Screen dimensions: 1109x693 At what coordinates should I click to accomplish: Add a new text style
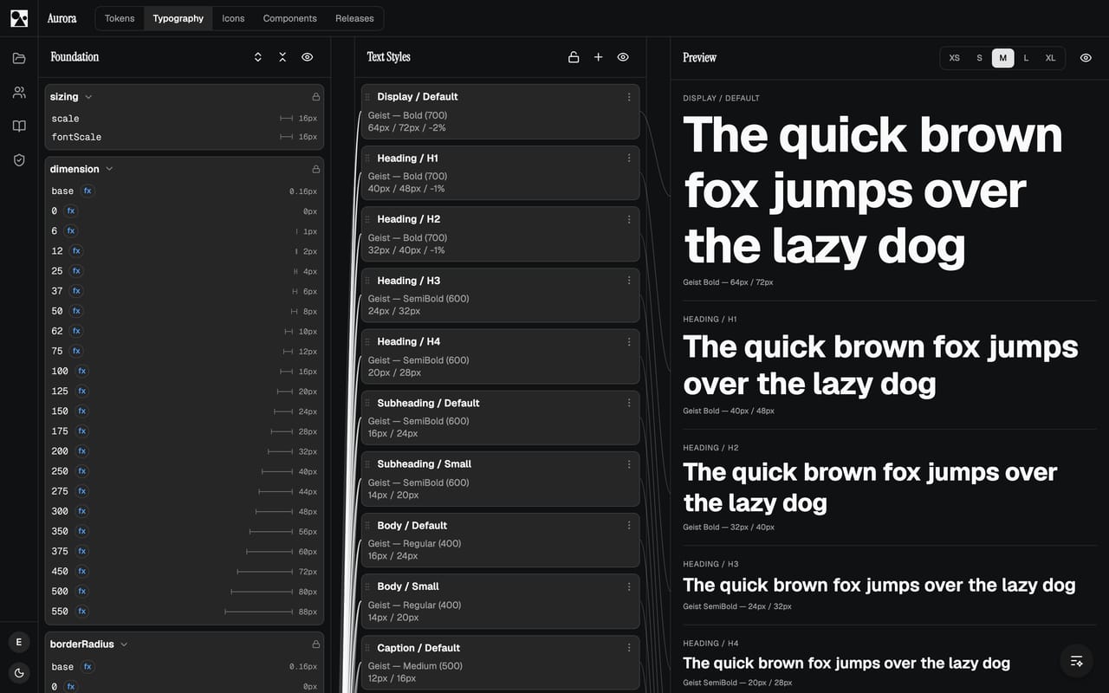598,57
